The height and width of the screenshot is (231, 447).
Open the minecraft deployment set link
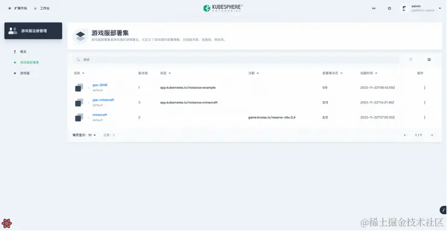point(99,115)
